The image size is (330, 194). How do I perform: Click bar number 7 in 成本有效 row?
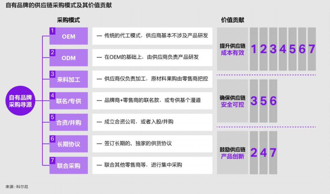point(312,49)
